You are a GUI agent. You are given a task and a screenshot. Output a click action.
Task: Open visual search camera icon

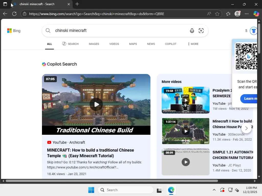(201, 31)
